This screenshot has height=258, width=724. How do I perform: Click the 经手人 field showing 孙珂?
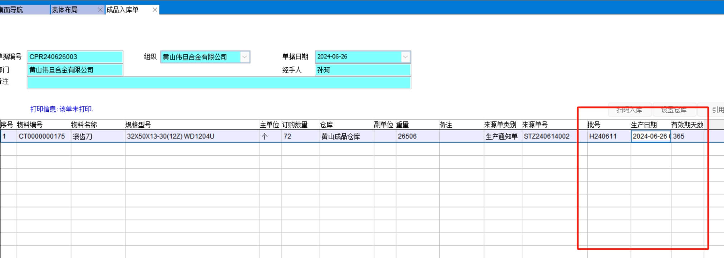tap(363, 70)
